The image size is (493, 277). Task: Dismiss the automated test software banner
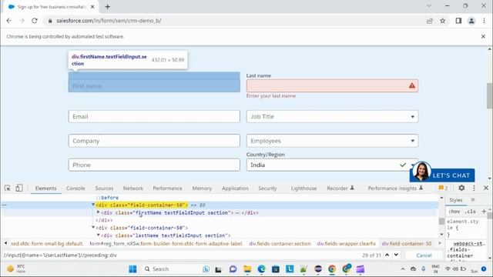tap(483, 36)
